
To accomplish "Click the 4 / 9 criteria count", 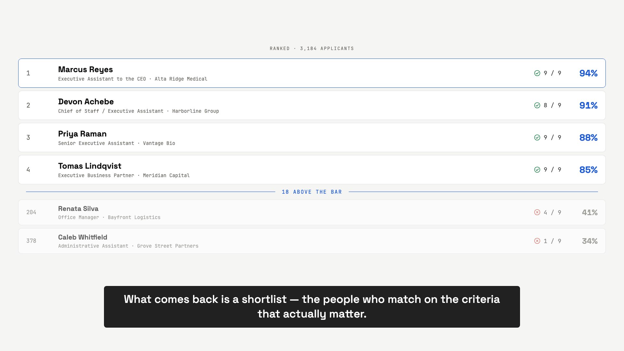I will (552, 212).
